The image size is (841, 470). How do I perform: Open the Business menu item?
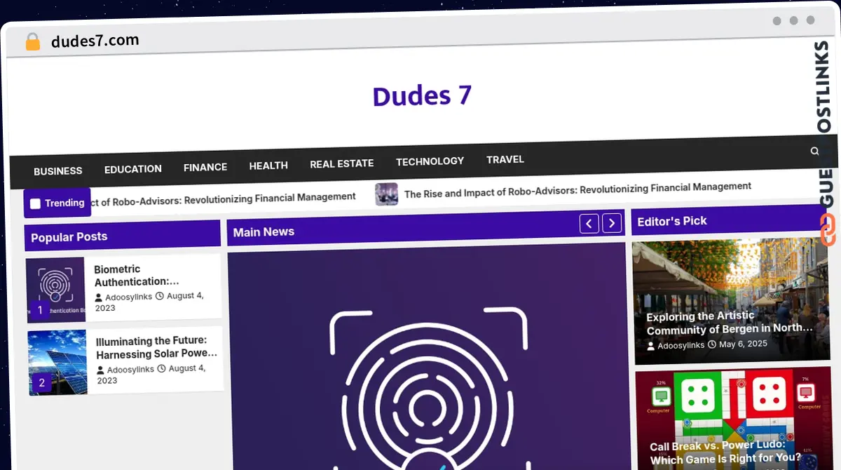pos(58,170)
